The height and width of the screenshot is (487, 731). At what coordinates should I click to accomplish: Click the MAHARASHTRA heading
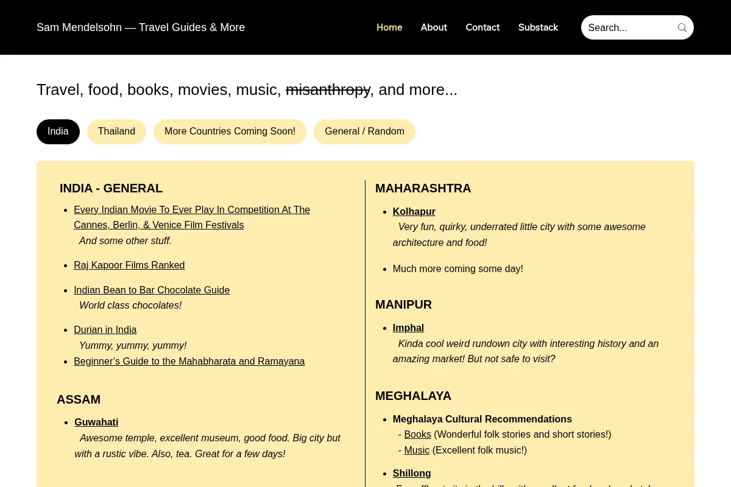click(423, 189)
